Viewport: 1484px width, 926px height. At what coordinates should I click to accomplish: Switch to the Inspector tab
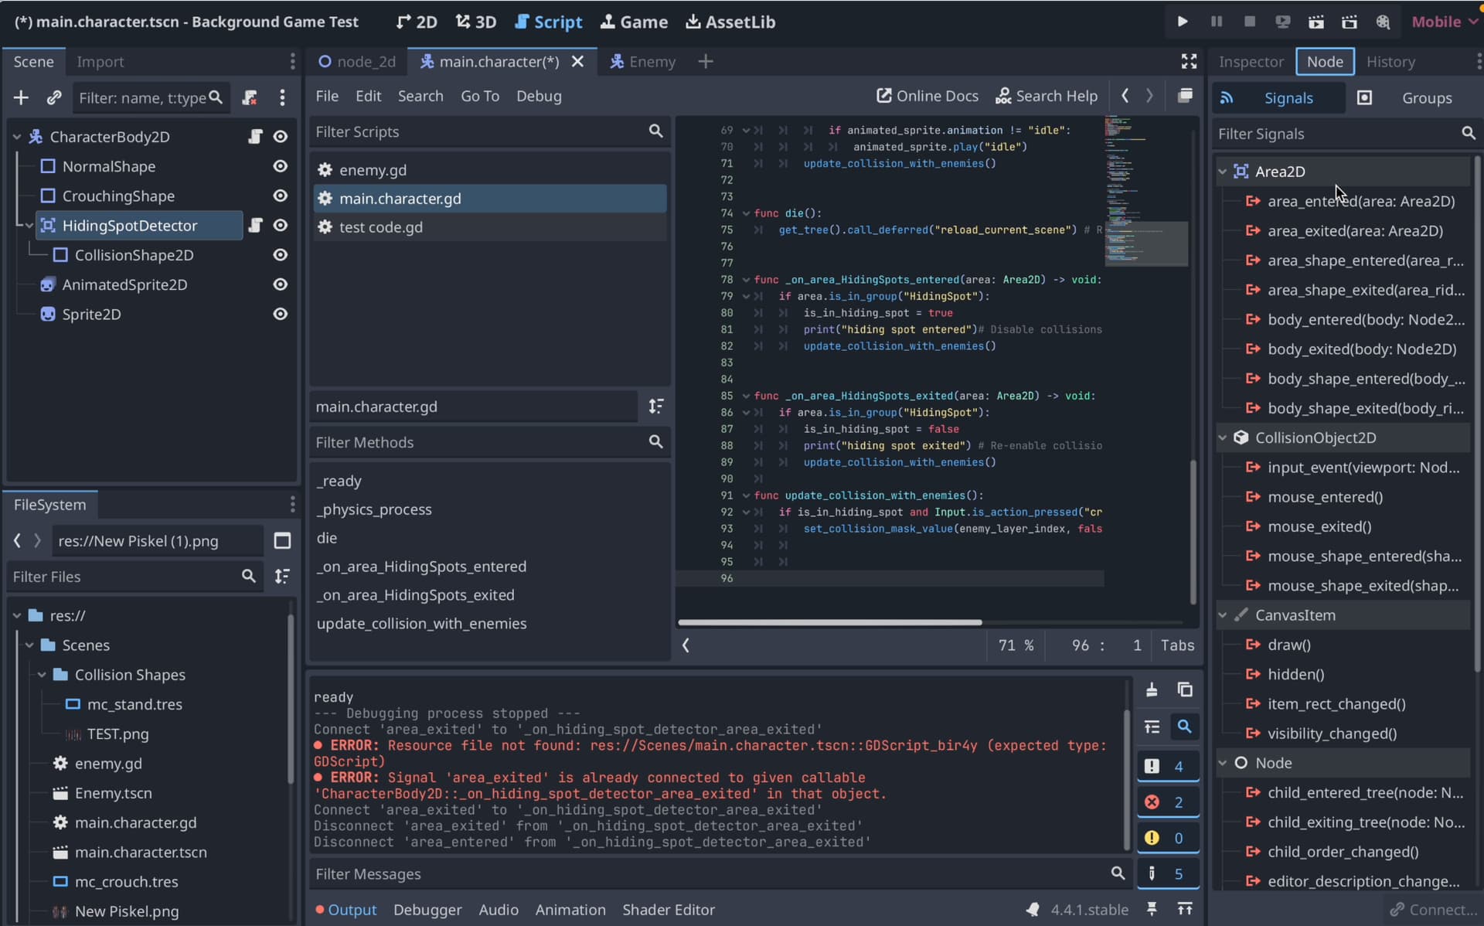click(x=1250, y=62)
